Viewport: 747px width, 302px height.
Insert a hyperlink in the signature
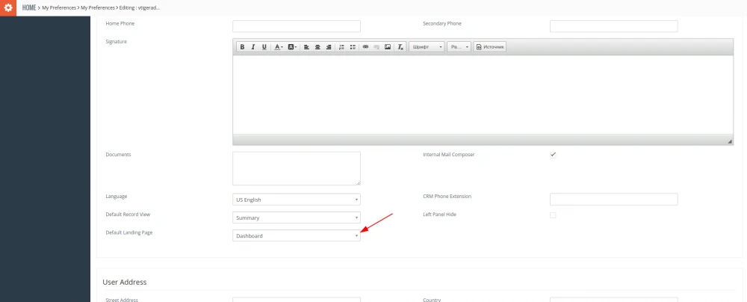(x=365, y=47)
